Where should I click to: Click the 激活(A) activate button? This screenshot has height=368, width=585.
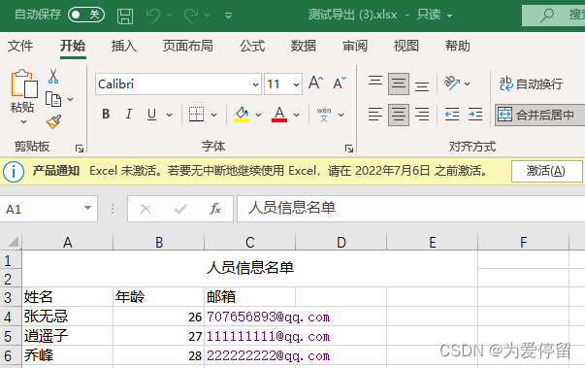[x=546, y=171]
